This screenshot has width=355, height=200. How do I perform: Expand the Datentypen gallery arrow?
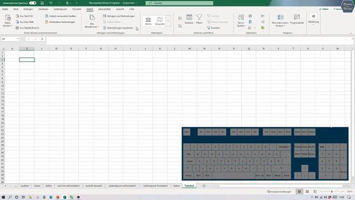click(168, 21)
